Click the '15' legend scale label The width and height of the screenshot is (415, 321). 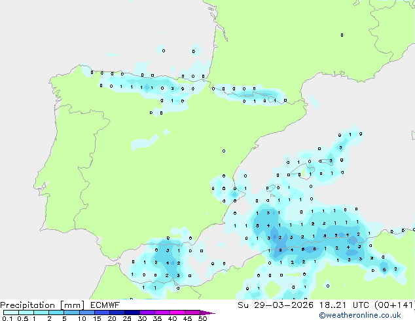point(97,318)
